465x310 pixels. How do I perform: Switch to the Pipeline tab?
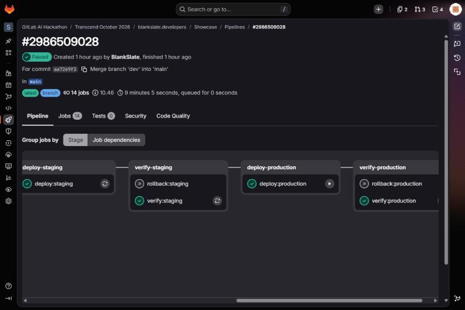pos(38,116)
